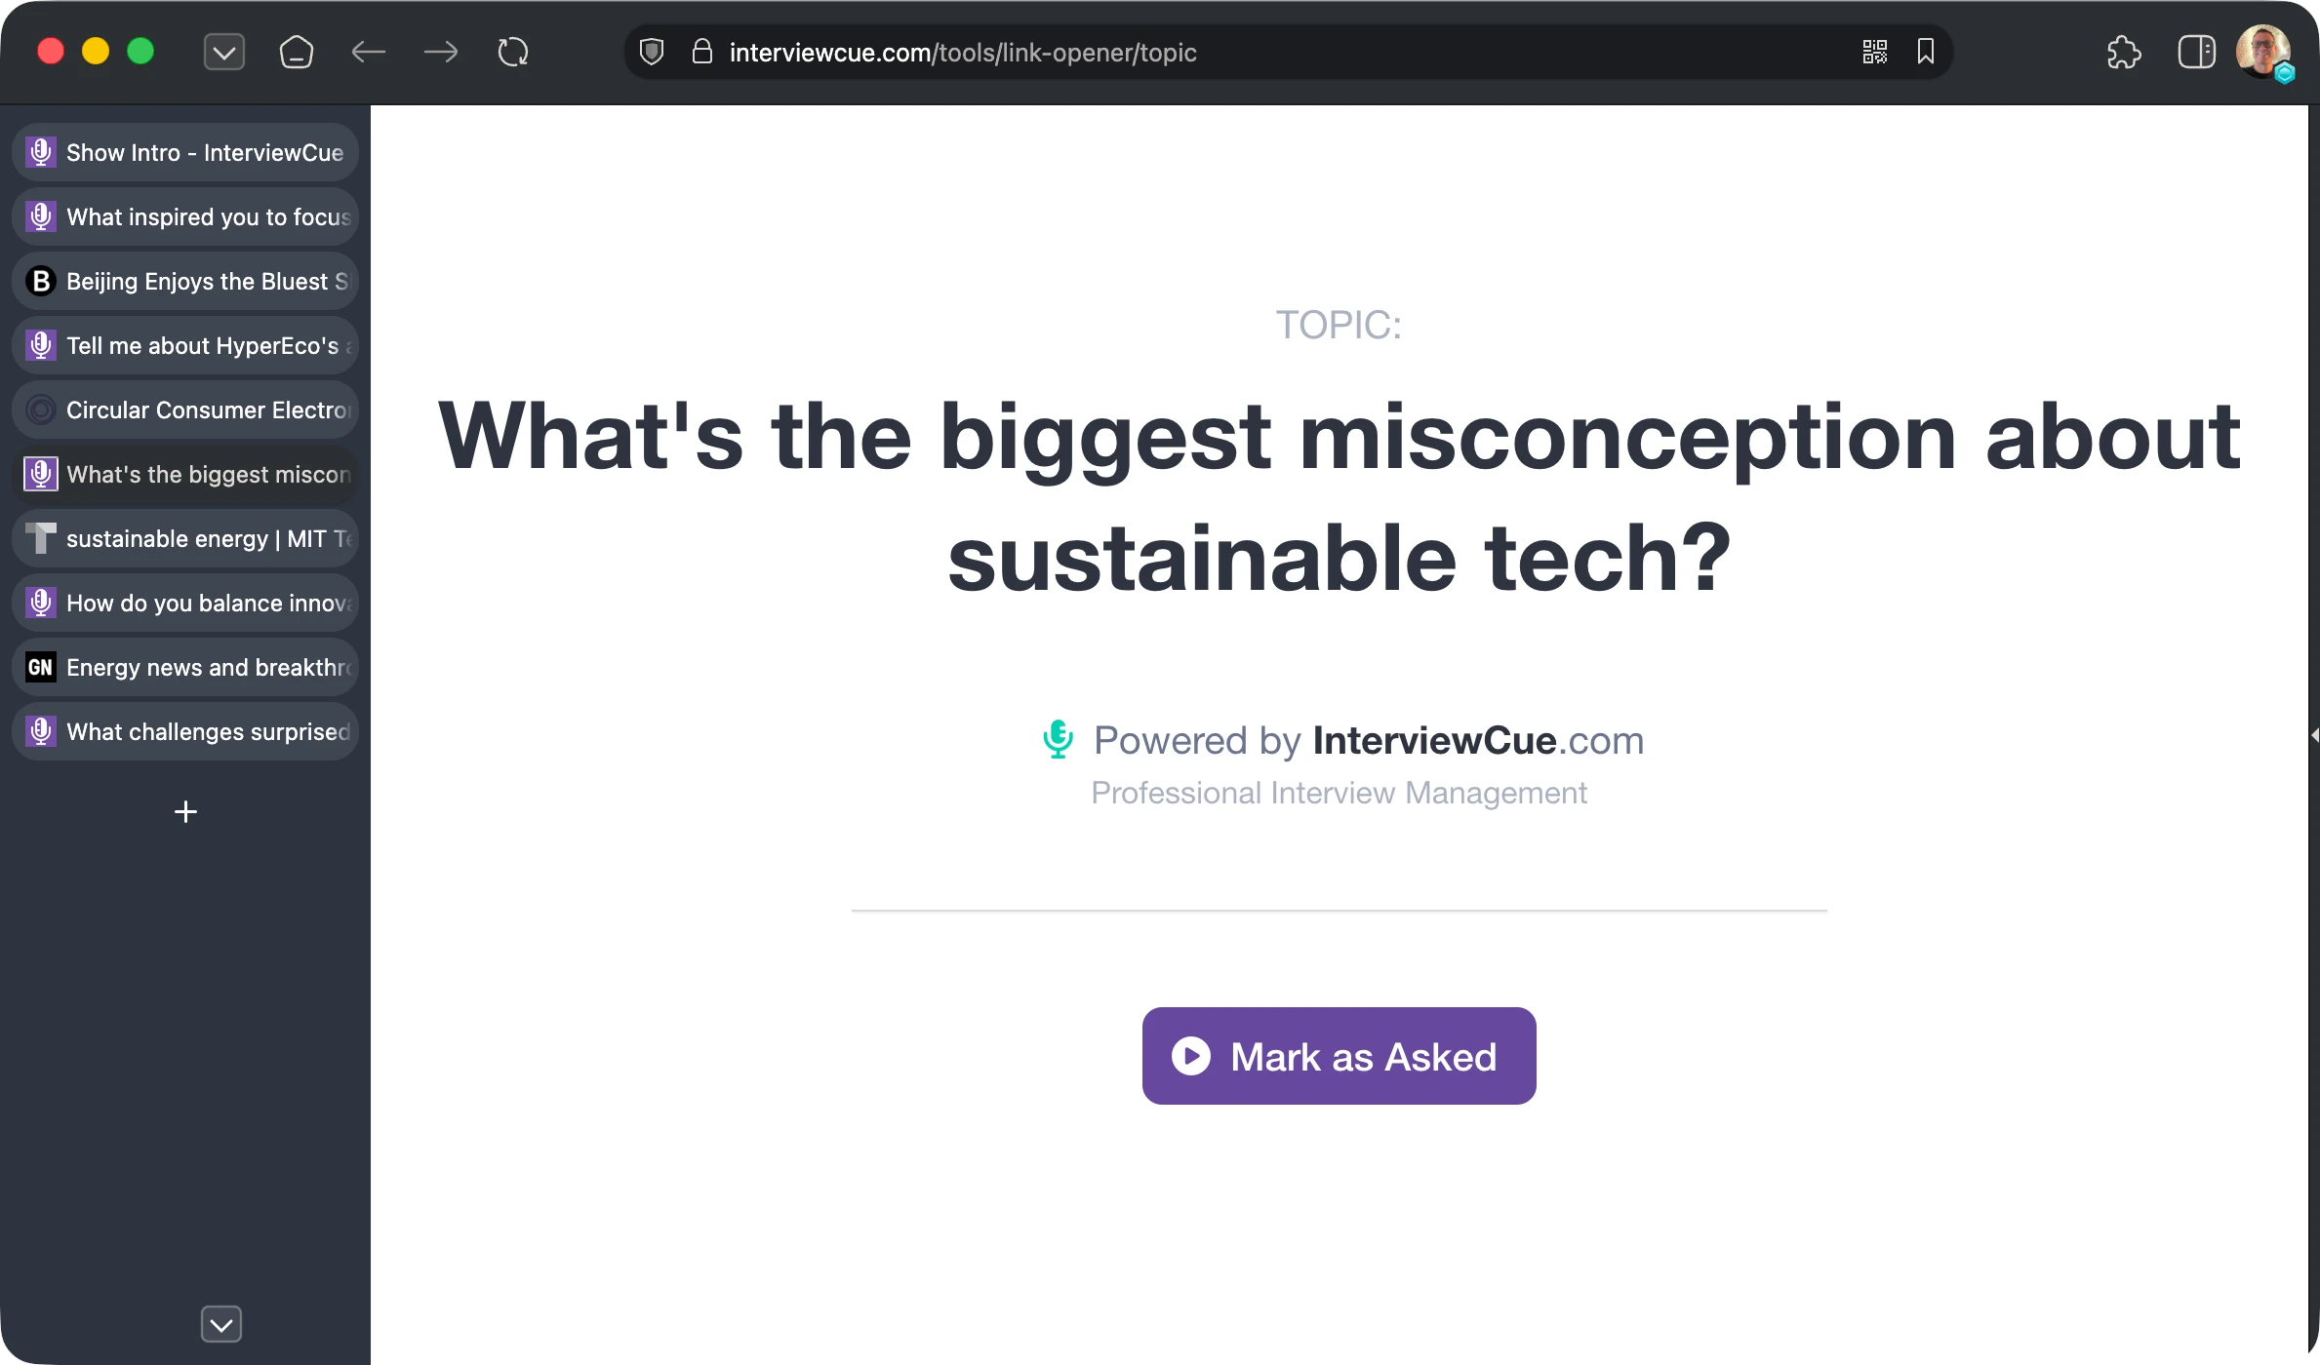The width and height of the screenshot is (2320, 1365).
Task: Switch to Show Intro - InterviewCue tab
Action: click(x=185, y=153)
